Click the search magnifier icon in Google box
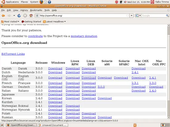Viewport: 170px width, 127px height. coord(167,16)
